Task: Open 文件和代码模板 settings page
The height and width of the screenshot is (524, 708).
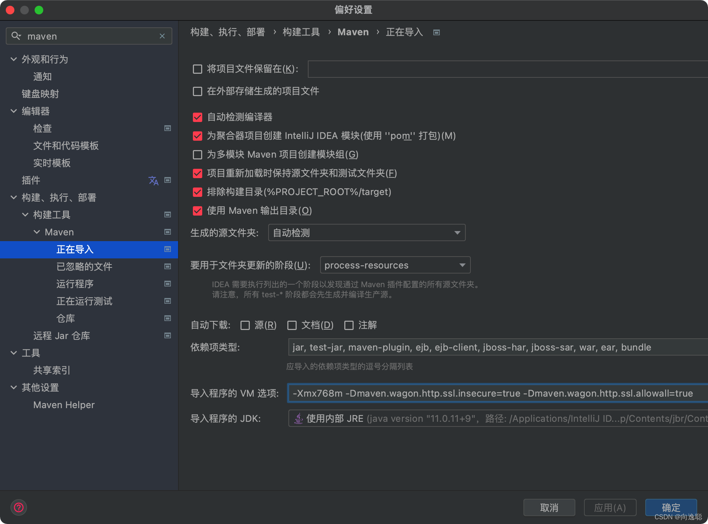Action: [x=66, y=145]
